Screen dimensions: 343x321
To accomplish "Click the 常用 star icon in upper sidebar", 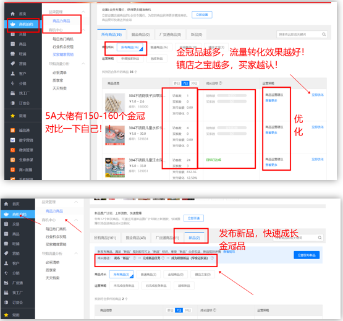I will (13, 116).
